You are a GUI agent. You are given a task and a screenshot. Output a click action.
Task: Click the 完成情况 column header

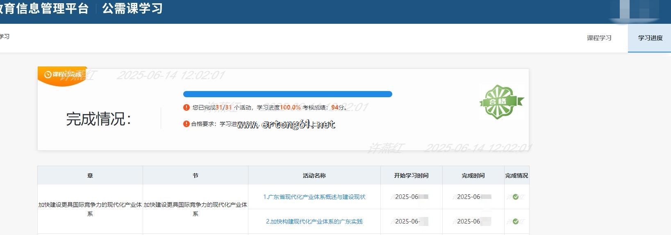pyautogui.click(x=516, y=176)
